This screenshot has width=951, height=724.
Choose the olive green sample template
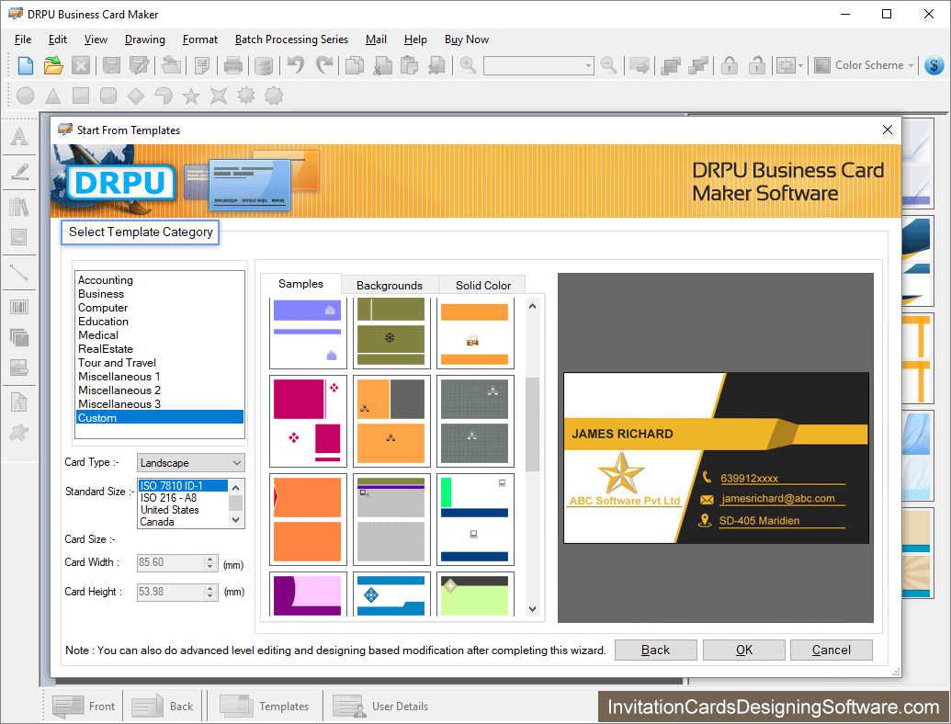click(391, 333)
